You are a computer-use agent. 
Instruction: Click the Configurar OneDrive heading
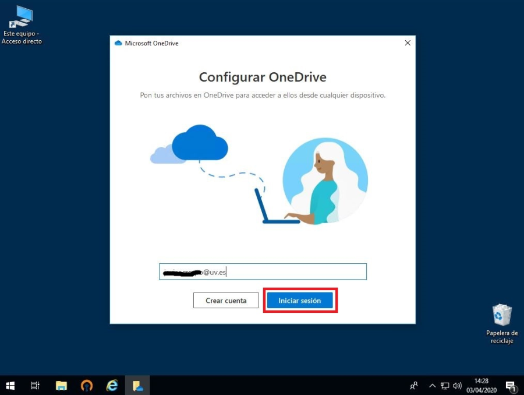[263, 77]
